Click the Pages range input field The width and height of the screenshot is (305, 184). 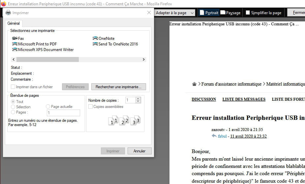[x=63, y=113]
